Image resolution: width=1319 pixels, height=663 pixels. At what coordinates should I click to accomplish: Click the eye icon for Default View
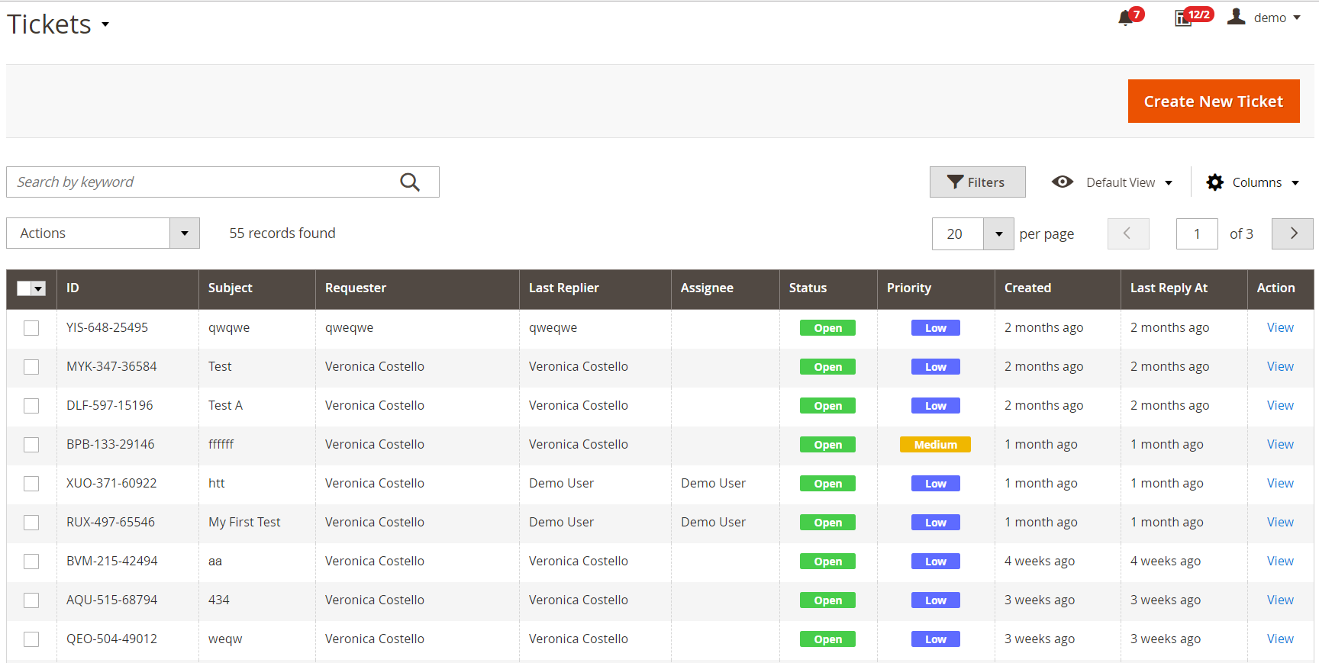[1062, 182]
